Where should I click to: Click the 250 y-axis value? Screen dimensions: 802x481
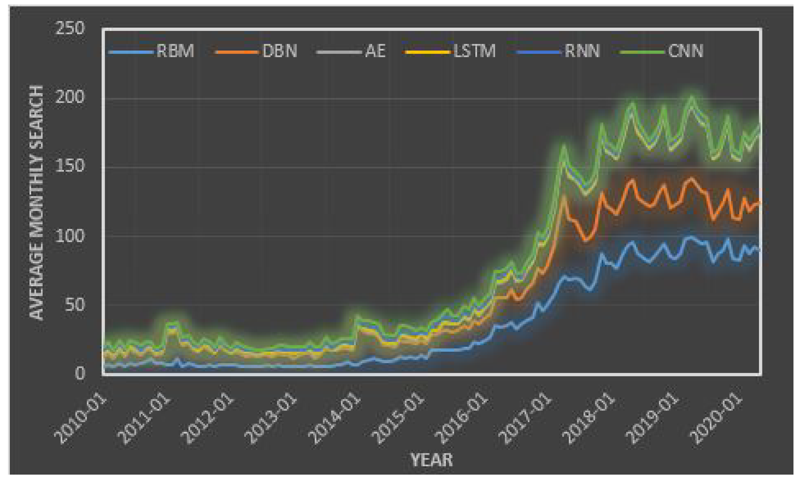[70, 28]
